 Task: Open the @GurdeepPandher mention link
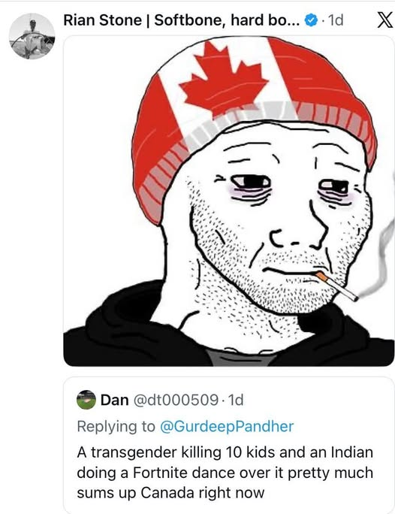[x=227, y=426]
